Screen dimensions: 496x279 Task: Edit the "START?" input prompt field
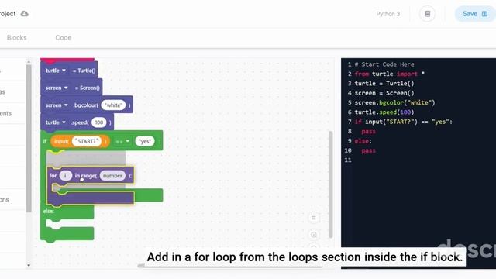point(87,141)
